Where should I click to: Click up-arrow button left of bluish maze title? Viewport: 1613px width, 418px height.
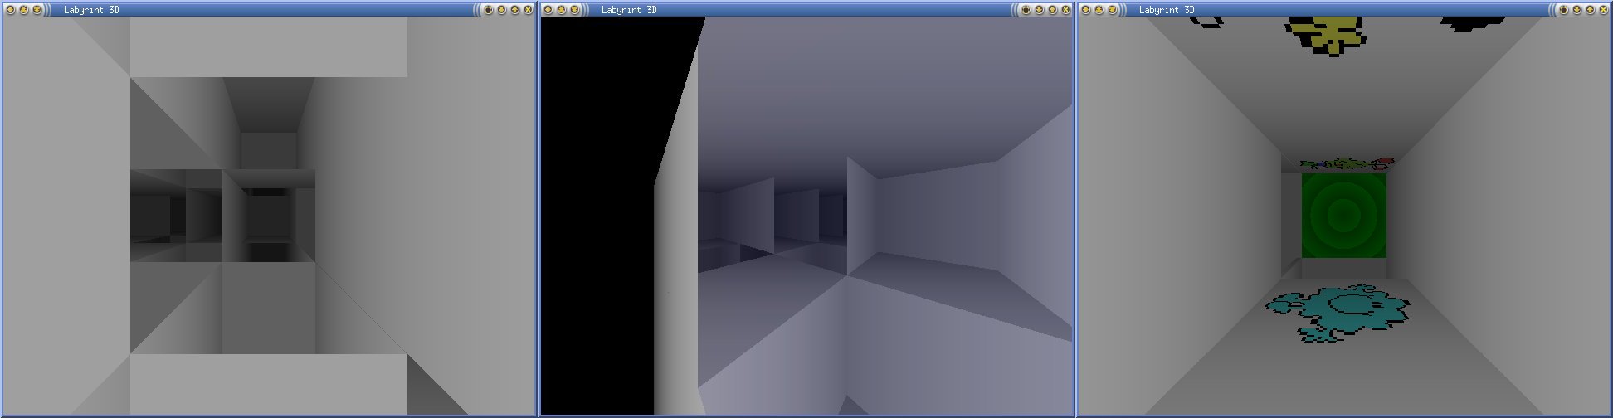click(561, 10)
